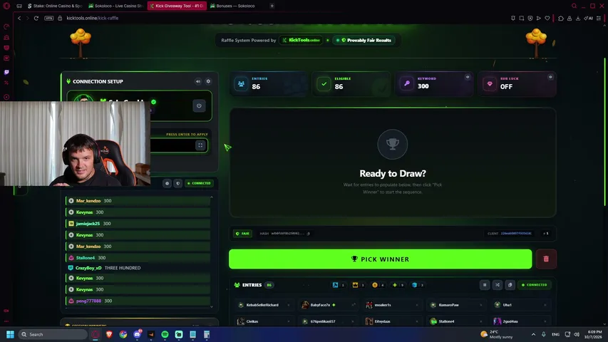Open browser AI assistant icon
The image size is (608, 342).
[x=589, y=19]
